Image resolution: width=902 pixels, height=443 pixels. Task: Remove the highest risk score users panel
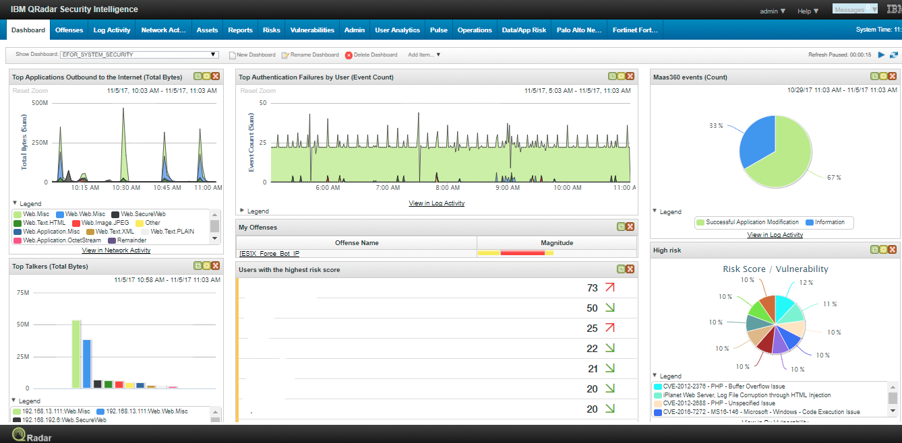[630, 269]
